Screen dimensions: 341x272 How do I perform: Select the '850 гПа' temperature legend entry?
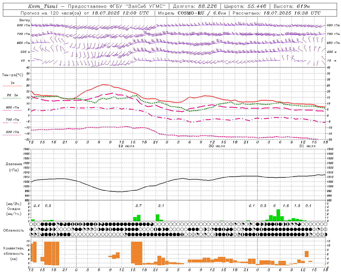(13, 108)
